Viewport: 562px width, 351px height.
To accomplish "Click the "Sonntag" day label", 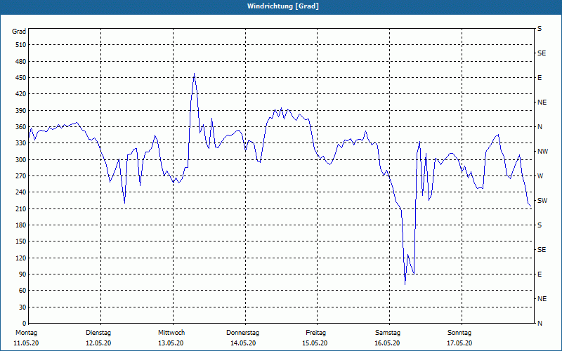I will (459, 333).
